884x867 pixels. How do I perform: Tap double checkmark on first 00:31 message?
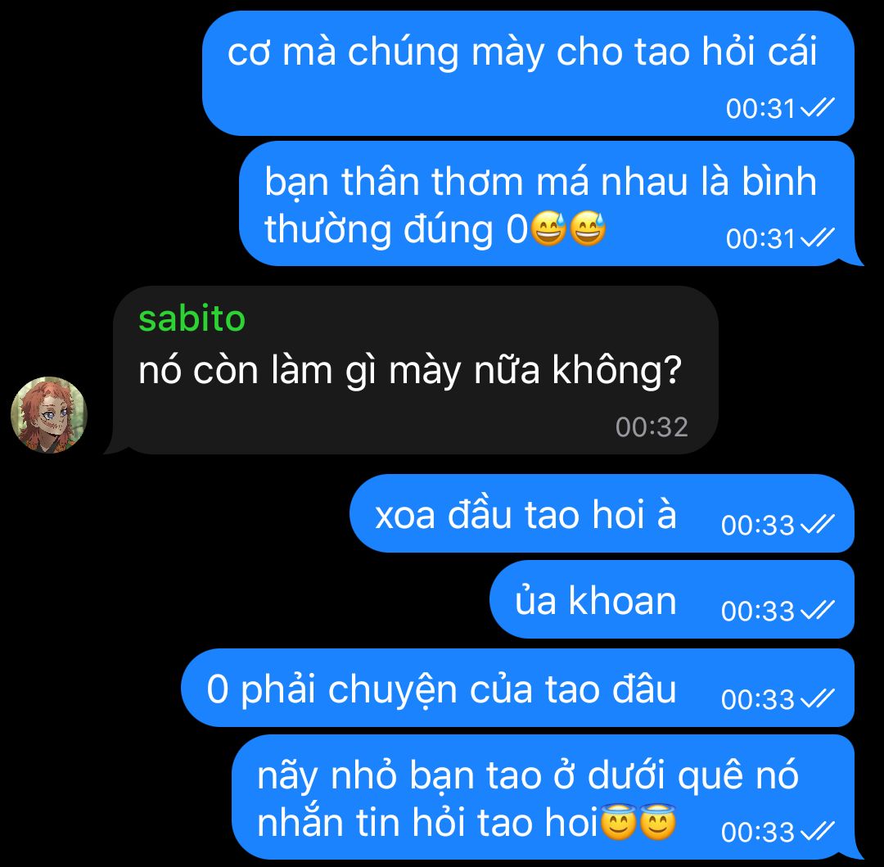coord(817,108)
